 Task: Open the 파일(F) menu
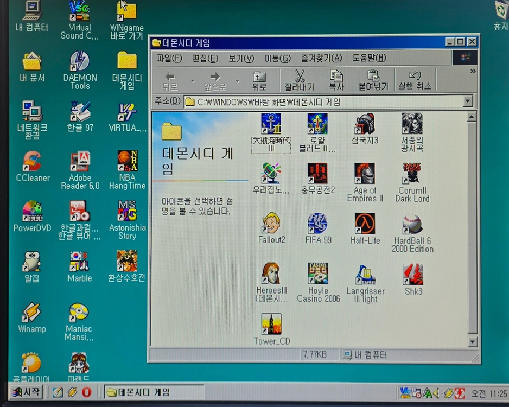click(x=169, y=58)
